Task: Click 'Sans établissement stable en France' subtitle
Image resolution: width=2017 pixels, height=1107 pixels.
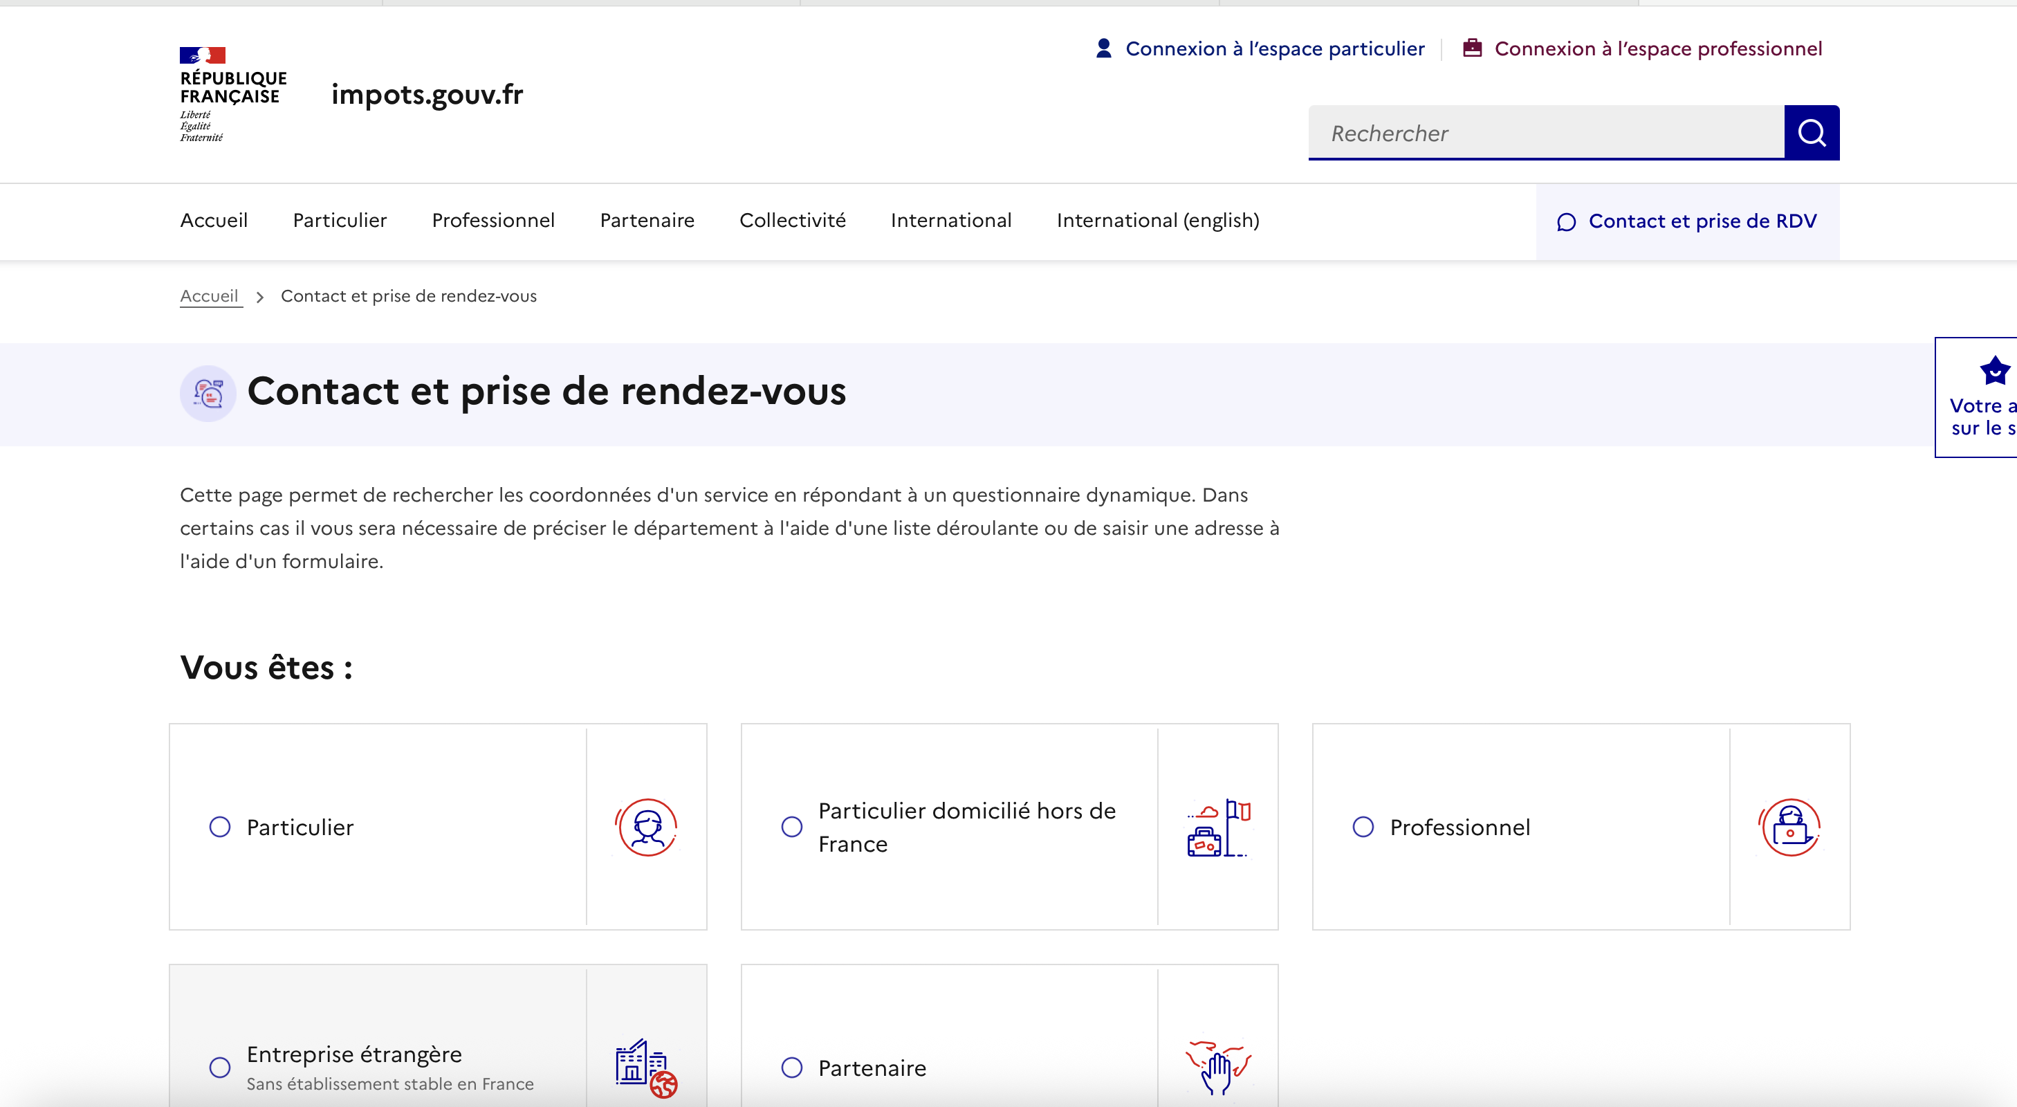Action: [390, 1083]
